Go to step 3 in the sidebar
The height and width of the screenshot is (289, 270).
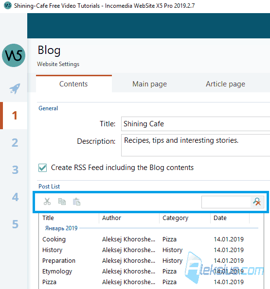[15, 170]
